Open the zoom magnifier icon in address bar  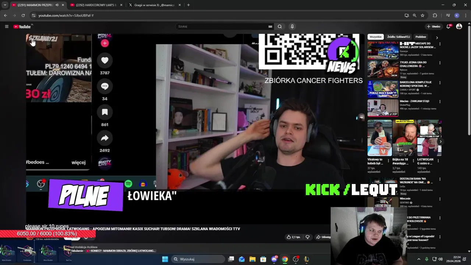[x=415, y=15]
